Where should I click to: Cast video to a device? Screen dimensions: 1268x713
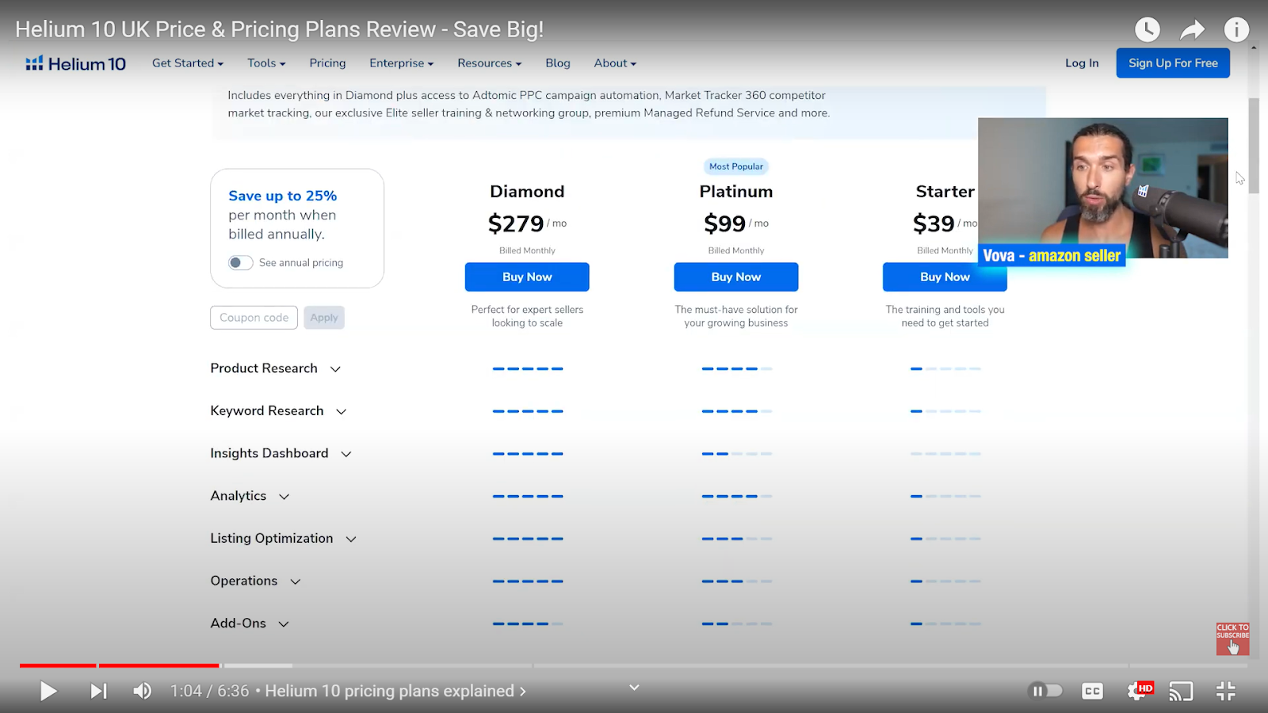[1181, 692]
